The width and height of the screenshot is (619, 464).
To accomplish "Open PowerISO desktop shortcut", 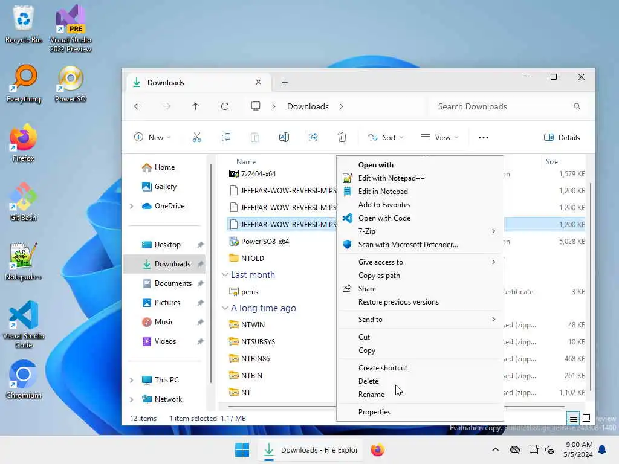I will pyautogui.click(x=71, y=83).
